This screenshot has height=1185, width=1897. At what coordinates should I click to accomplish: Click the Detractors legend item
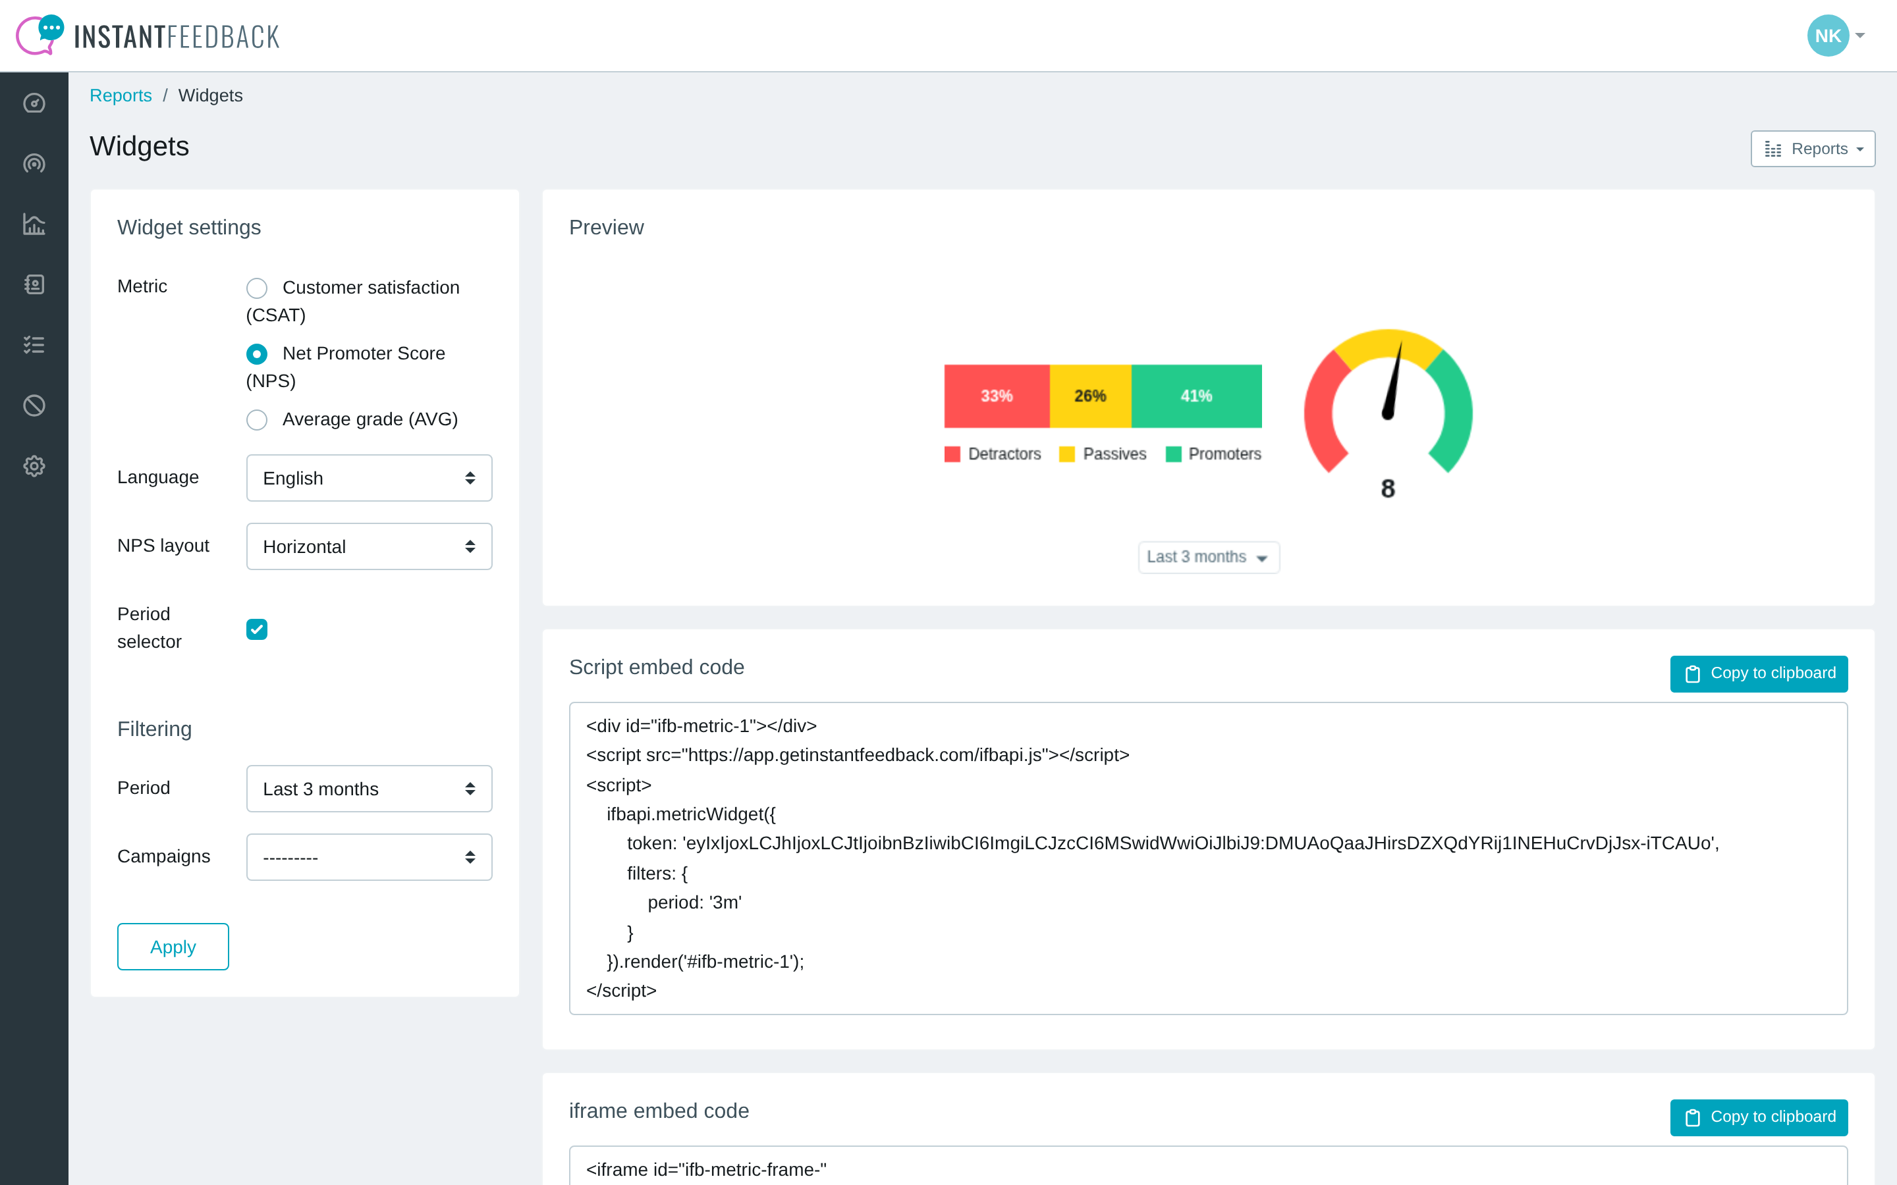coord(993,454)
